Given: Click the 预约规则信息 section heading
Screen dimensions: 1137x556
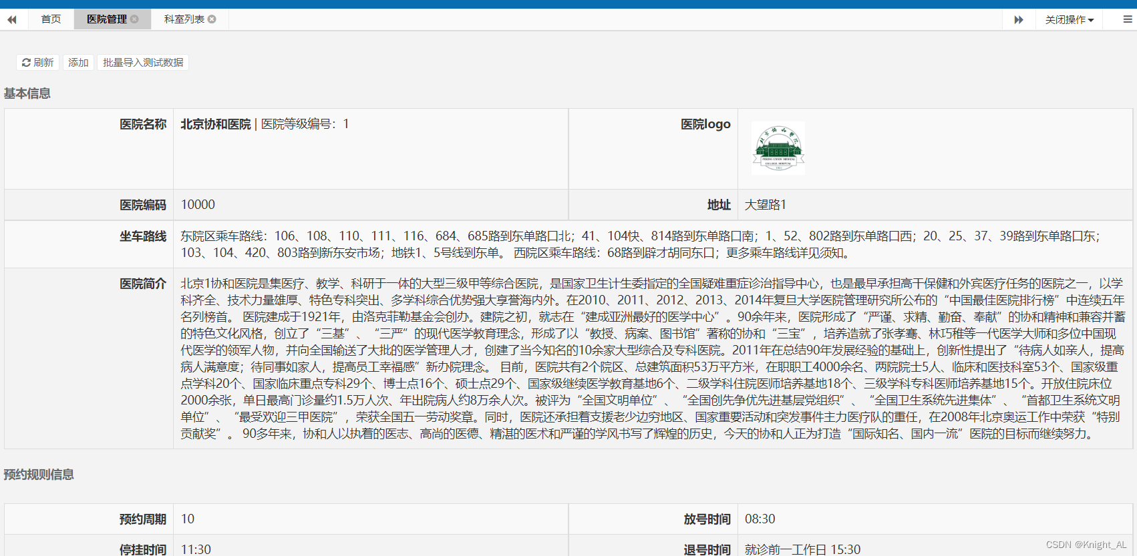Looking at the screenshot, I should point(39,475).
